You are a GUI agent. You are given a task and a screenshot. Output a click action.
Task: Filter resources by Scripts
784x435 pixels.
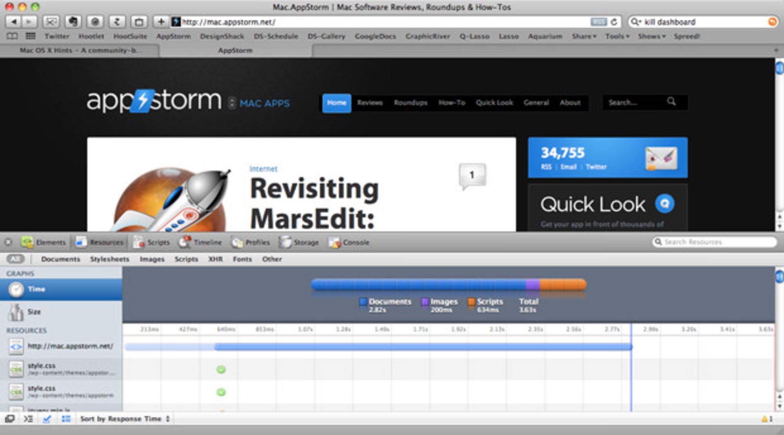186,259
